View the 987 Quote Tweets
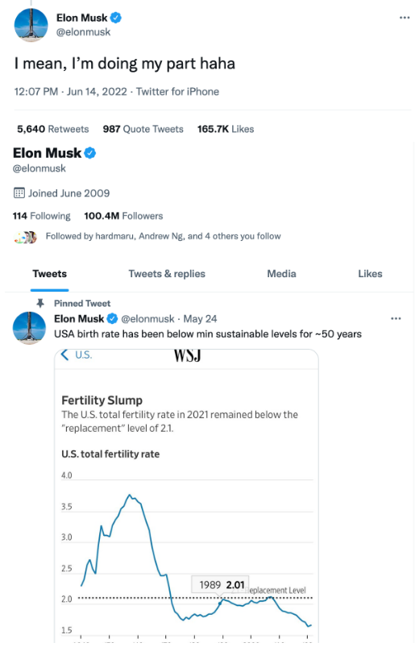 coord(143,129)
